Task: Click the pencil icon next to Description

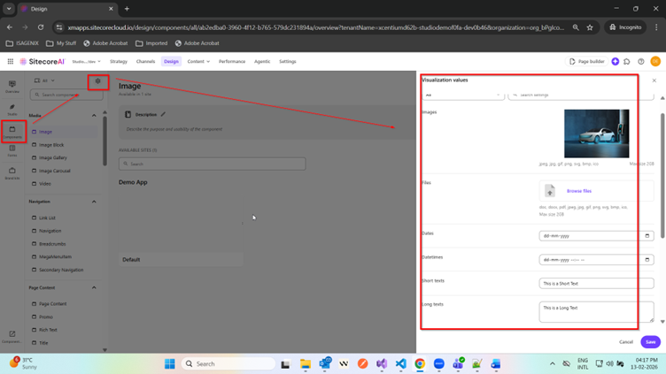Action: pyautogui.click(x=163, y=114)
